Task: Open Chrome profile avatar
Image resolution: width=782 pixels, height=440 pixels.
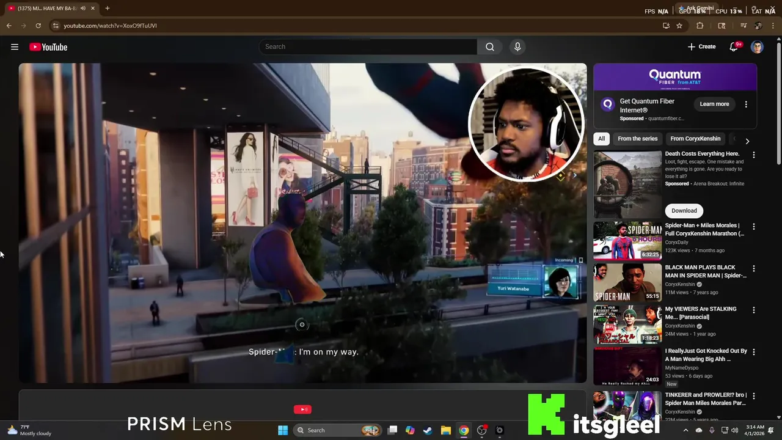Action: click(x=758, y=26)
